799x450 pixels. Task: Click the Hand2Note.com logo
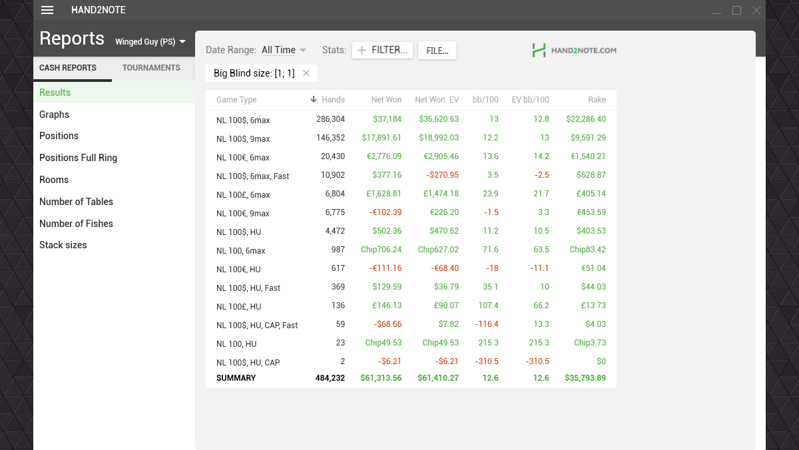(x=574, y=50)
